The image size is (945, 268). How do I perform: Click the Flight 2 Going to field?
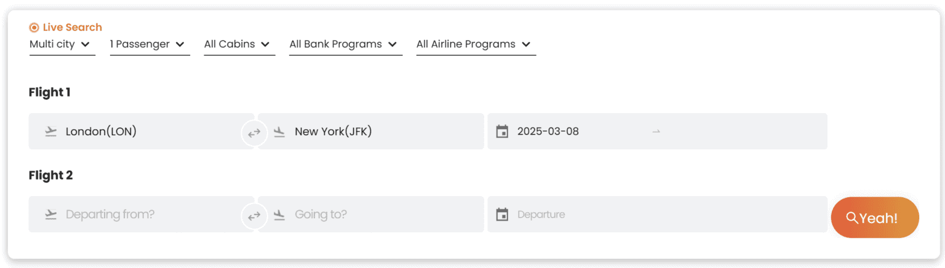tap(375, 215)
